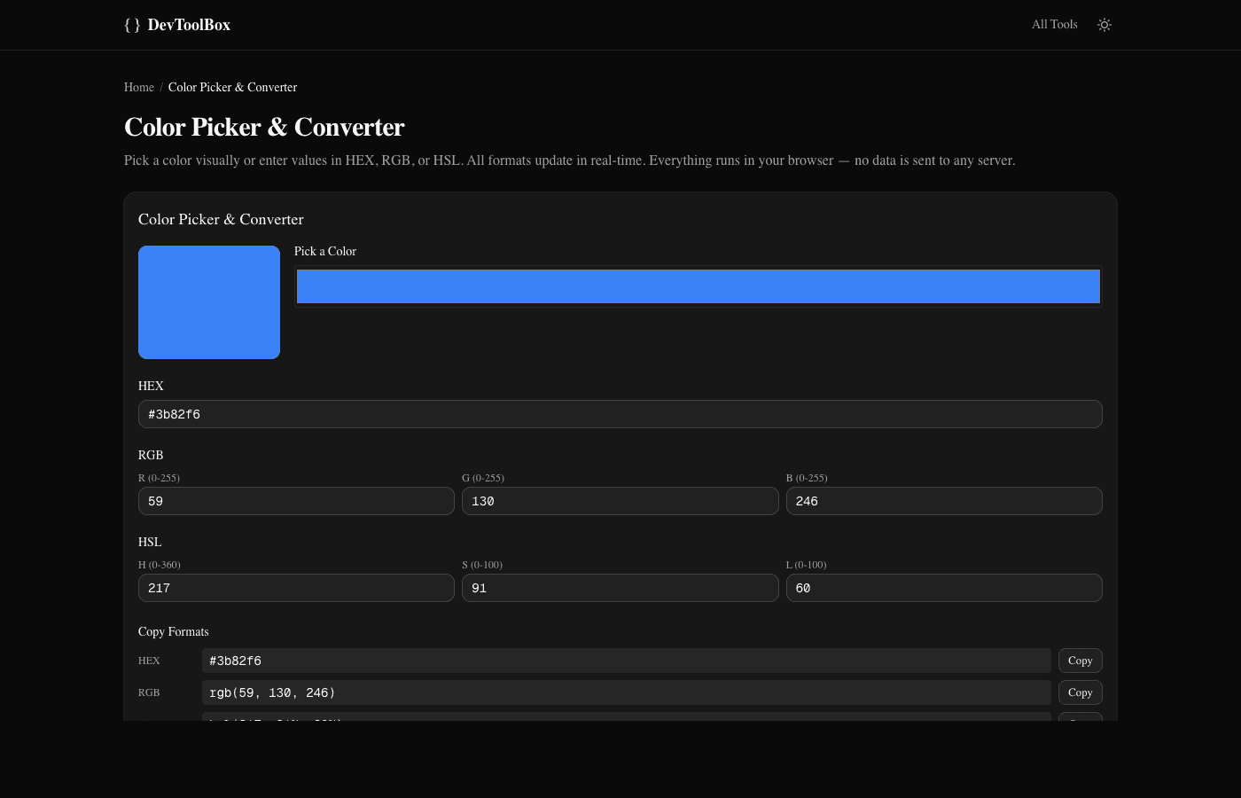Open the Pick a Color selector bar
Image resolution: width=1241 pixels, height=798 pixels.
pos(698,286)
